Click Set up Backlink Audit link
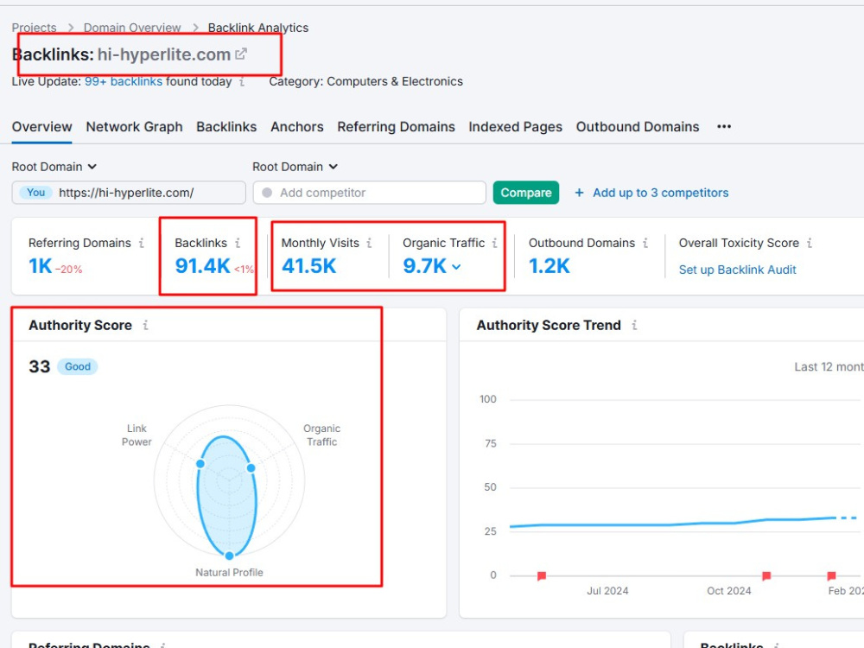The image size is (864, 648). pos(737,270)
